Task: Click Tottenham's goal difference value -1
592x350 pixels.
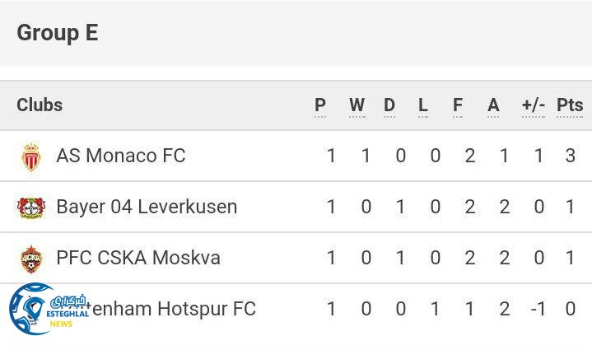Action: point(538,309)
